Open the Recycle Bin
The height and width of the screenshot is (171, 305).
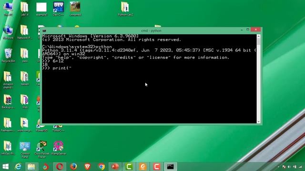tap(8, 55)
